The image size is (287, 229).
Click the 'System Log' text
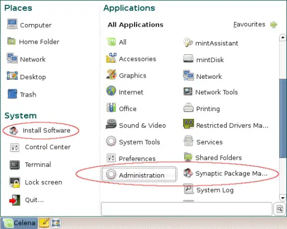pyautogui.click(x=215, y=190)
